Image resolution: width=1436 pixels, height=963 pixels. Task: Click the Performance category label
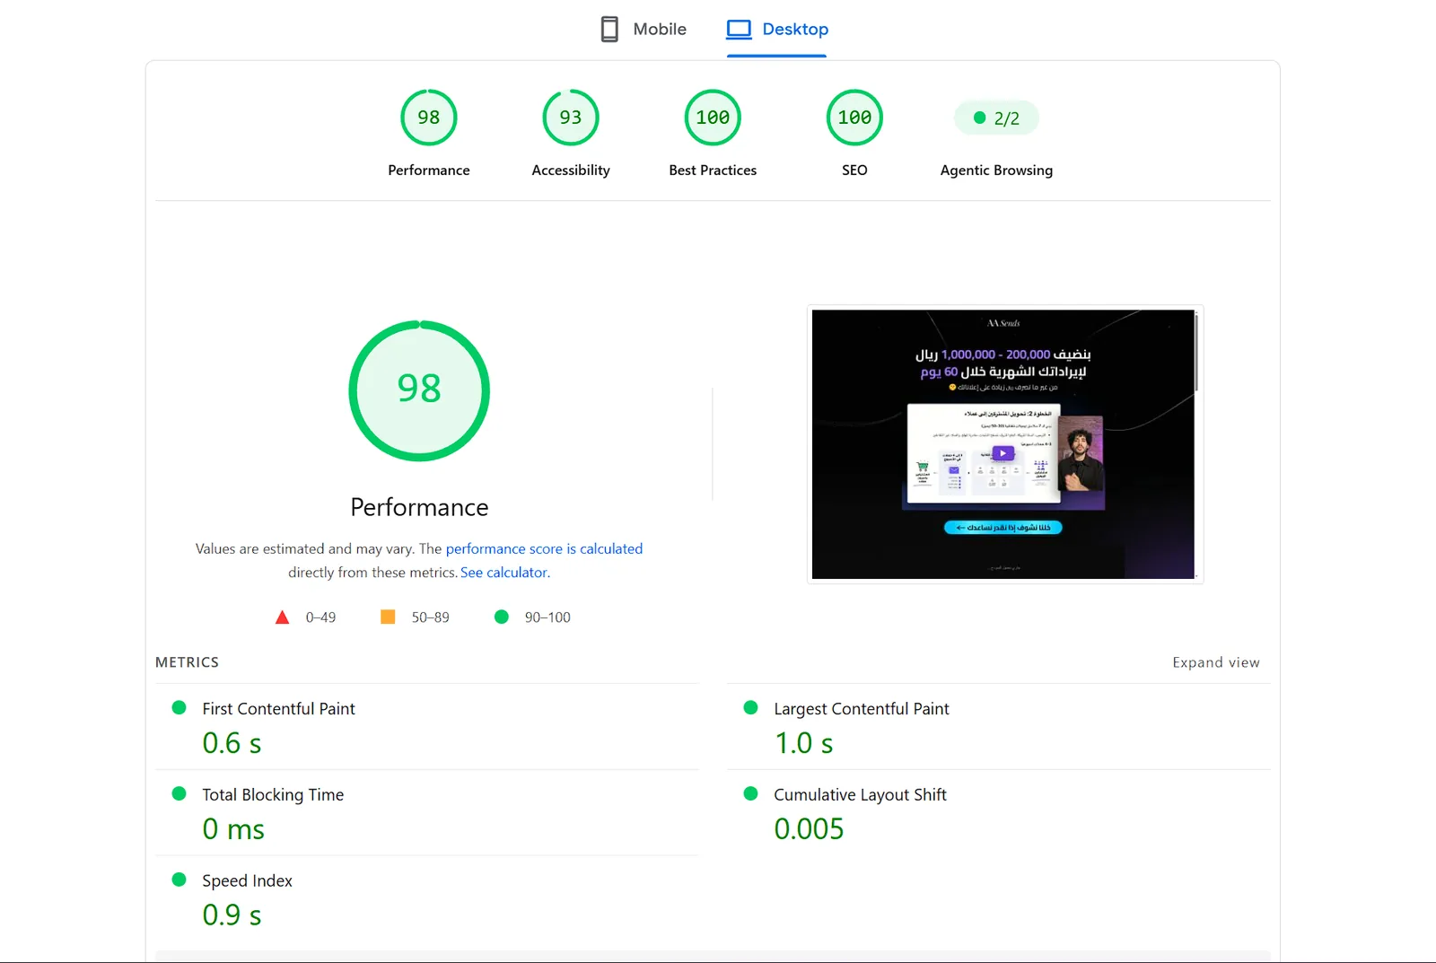[x=429, y=171]
